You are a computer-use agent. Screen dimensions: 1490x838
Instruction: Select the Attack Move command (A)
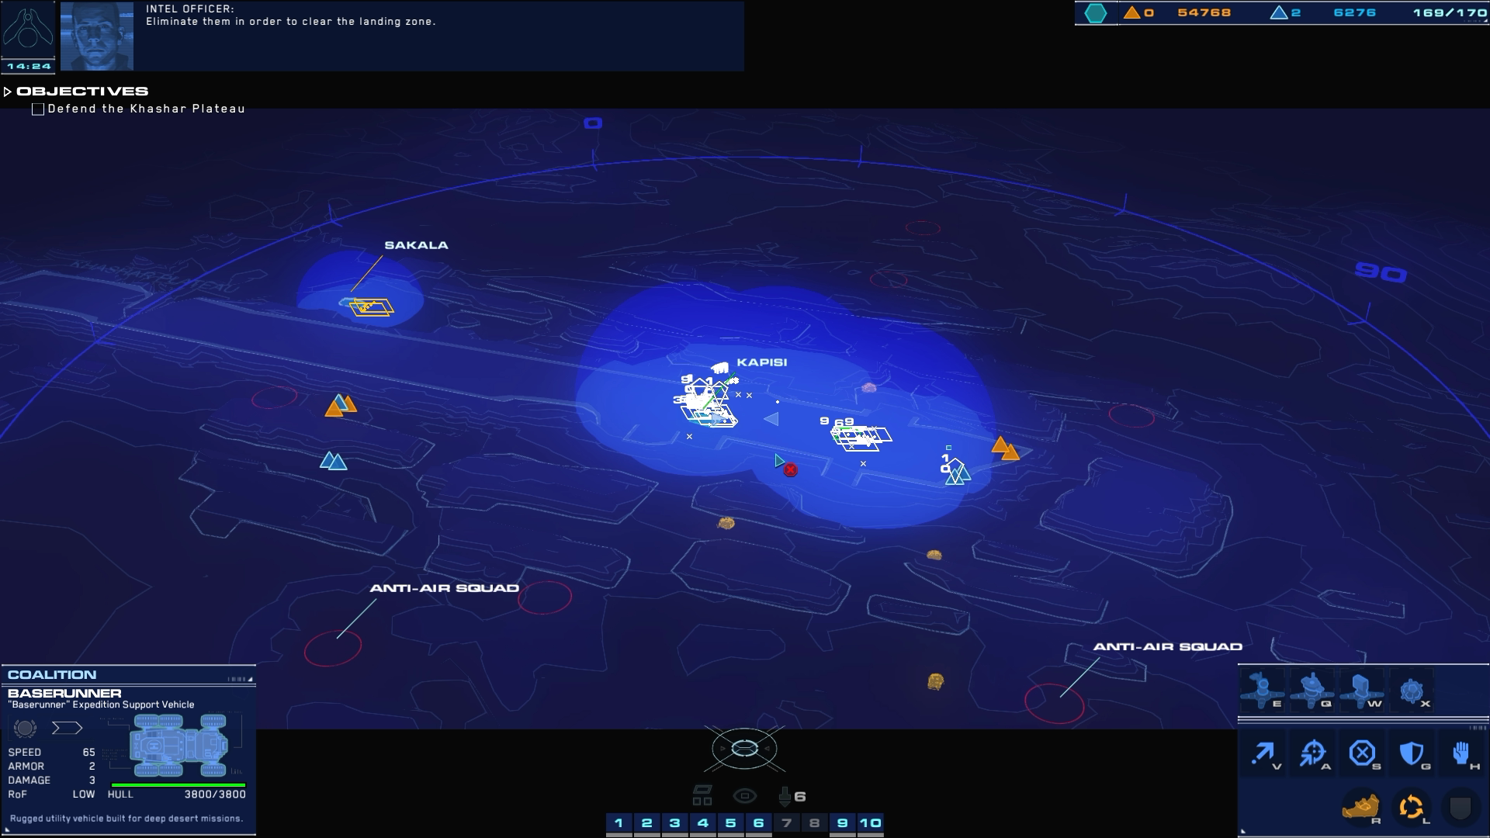pos(1313,753)
